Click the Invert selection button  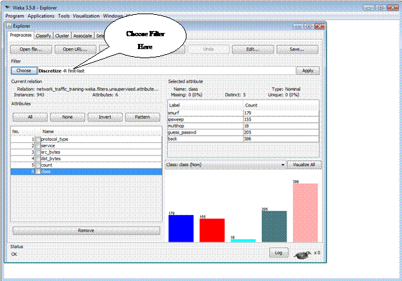(105, 117)
